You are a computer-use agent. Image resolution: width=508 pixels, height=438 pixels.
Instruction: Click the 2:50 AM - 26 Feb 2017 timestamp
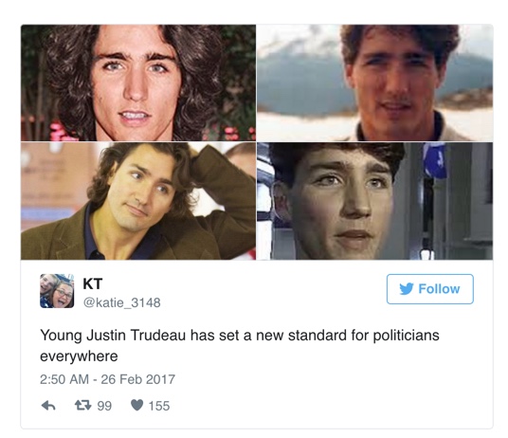107,379
